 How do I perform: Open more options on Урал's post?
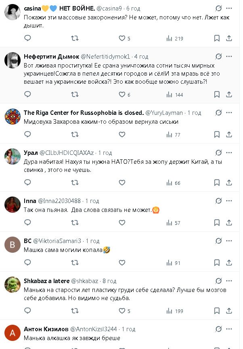point(229,152)
